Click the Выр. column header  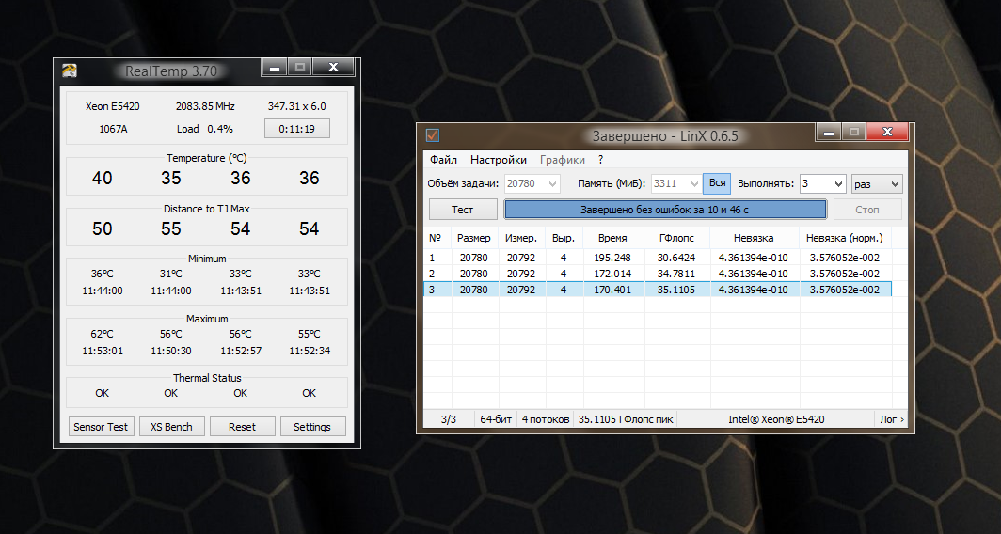[564, 238]
